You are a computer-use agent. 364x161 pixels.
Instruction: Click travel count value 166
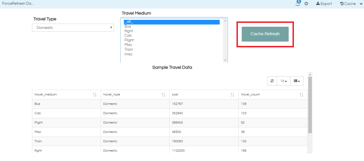(x=244, y=151)
